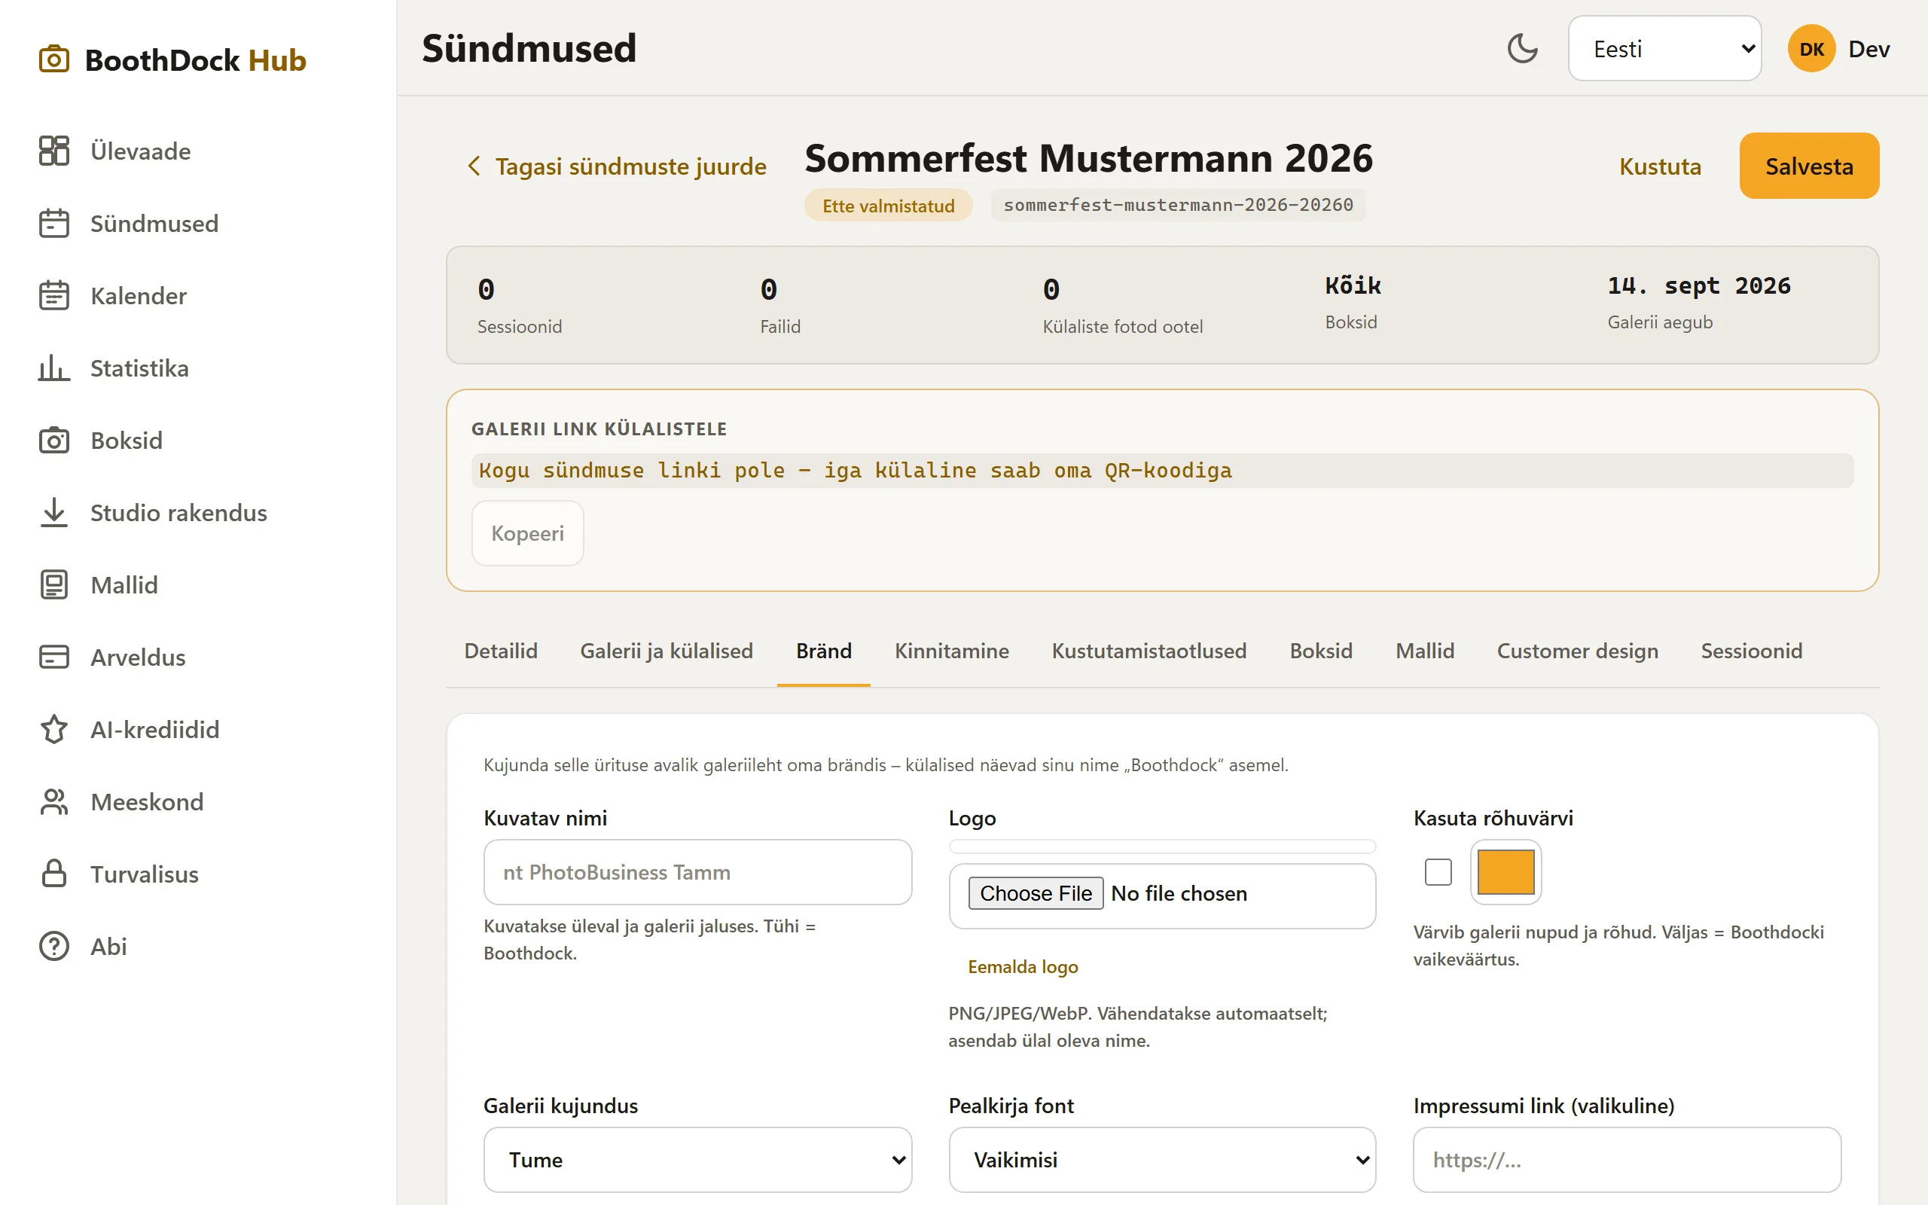This screenshot has height=1205, width=1928.
Task: Click the Kustuta link
Action: pyautogui.click(x=1661, y=166)
